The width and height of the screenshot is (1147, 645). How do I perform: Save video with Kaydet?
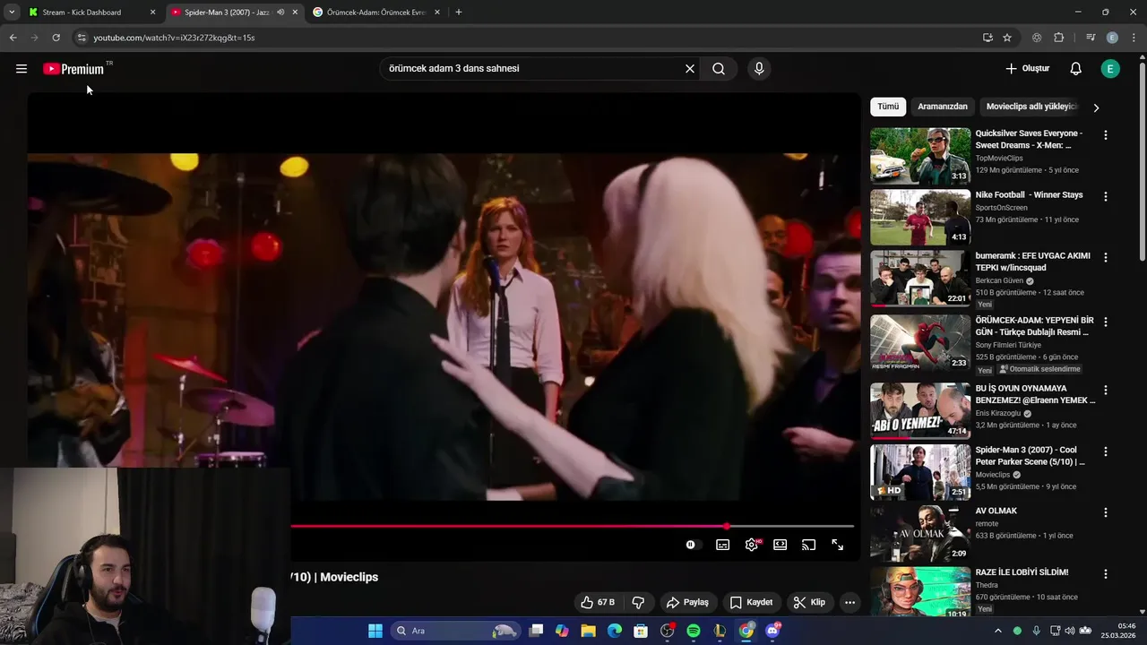[751, 602]
